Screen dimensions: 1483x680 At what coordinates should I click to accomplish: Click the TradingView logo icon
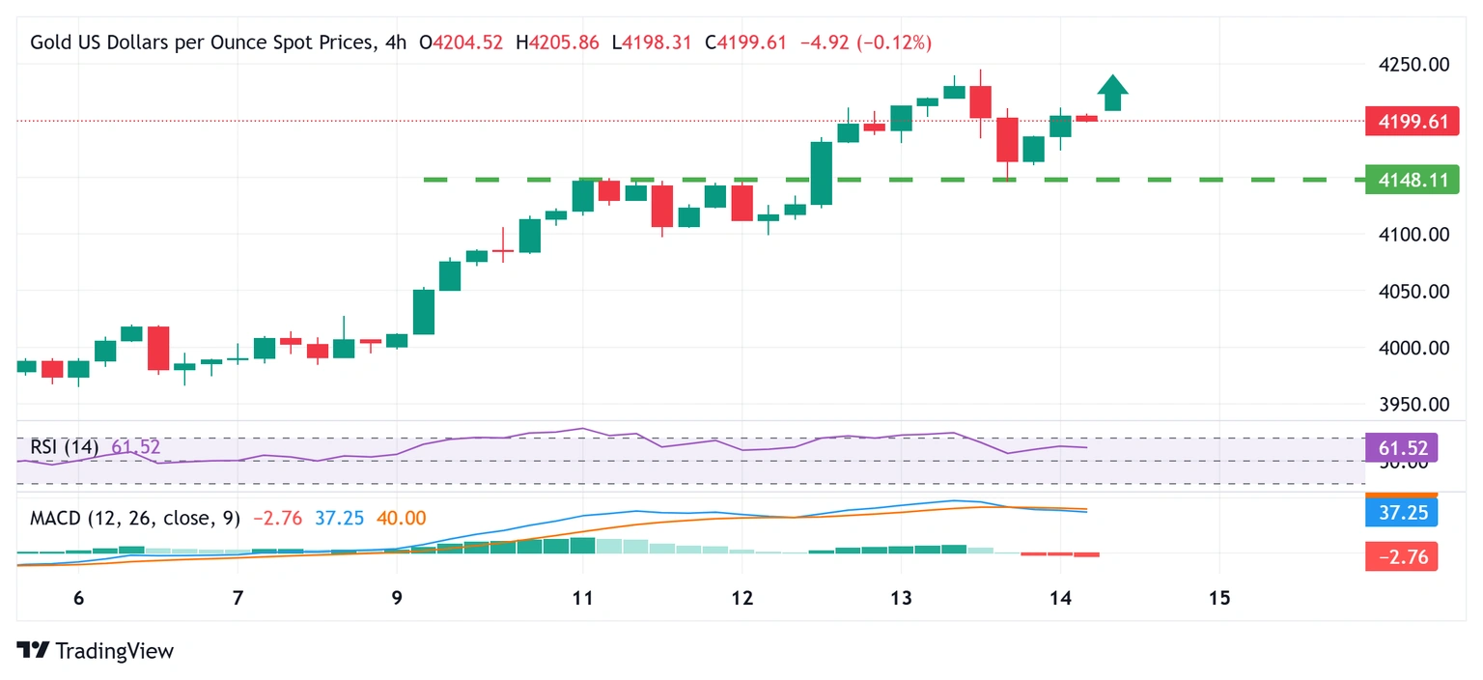32,651
